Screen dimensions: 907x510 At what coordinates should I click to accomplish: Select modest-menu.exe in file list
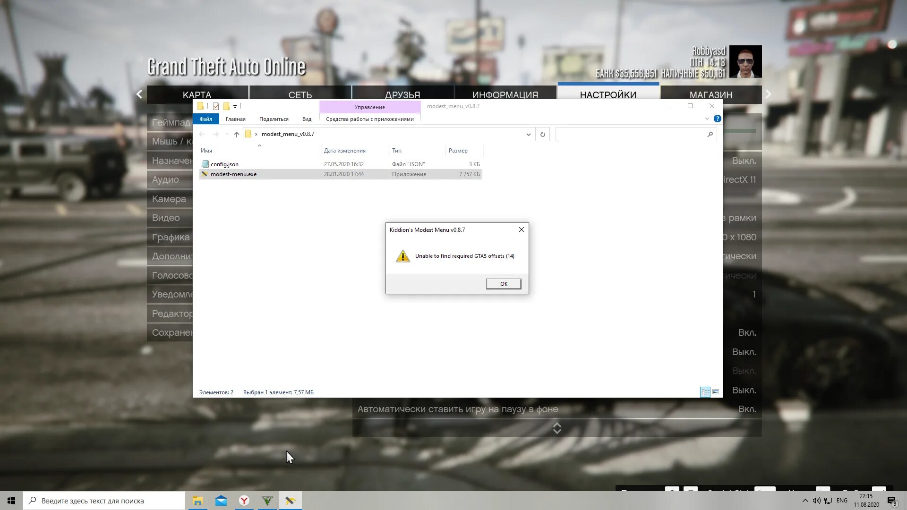(340, 174)
